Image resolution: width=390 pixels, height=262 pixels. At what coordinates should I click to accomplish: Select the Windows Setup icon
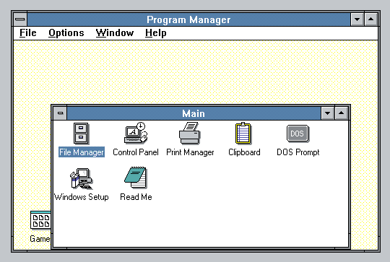point(81,178)
